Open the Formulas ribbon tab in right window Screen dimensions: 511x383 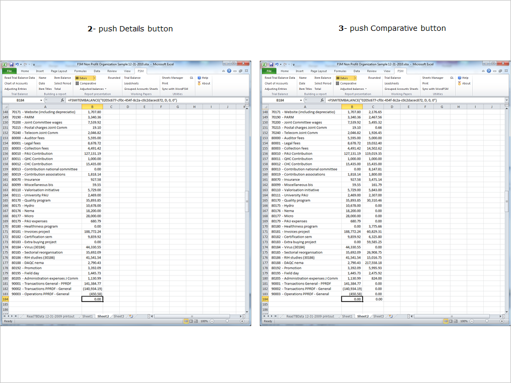point(340,71)
